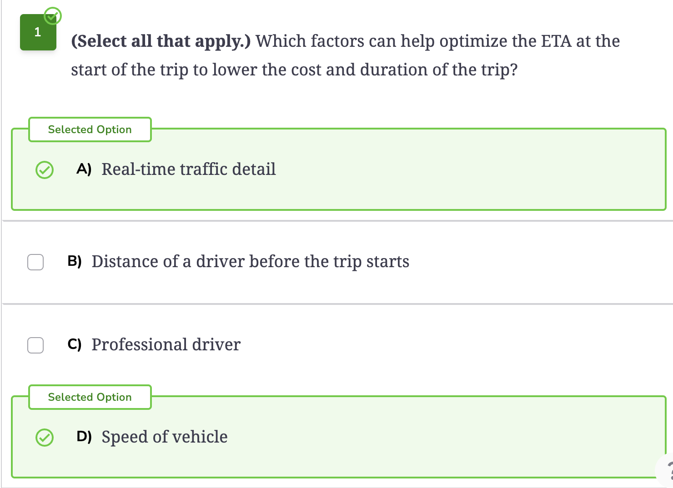Click the green question number 1 badge
The image size is (673, 488).
(38, 32)
